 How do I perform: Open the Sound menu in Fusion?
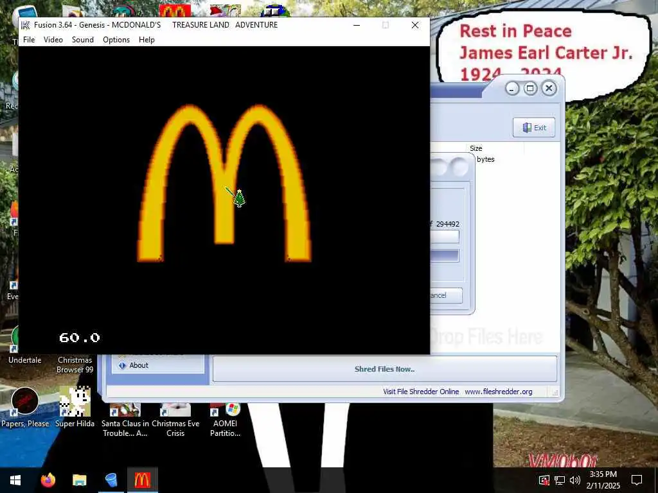click(x=83, y=39)
